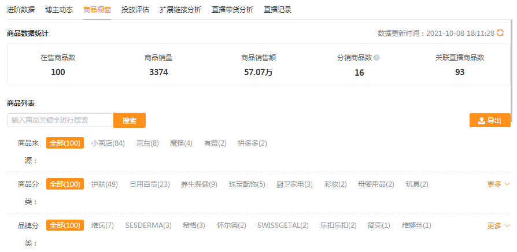Choose the 护肤(49) category filter

pyautogui.click(x=105, y=184)
